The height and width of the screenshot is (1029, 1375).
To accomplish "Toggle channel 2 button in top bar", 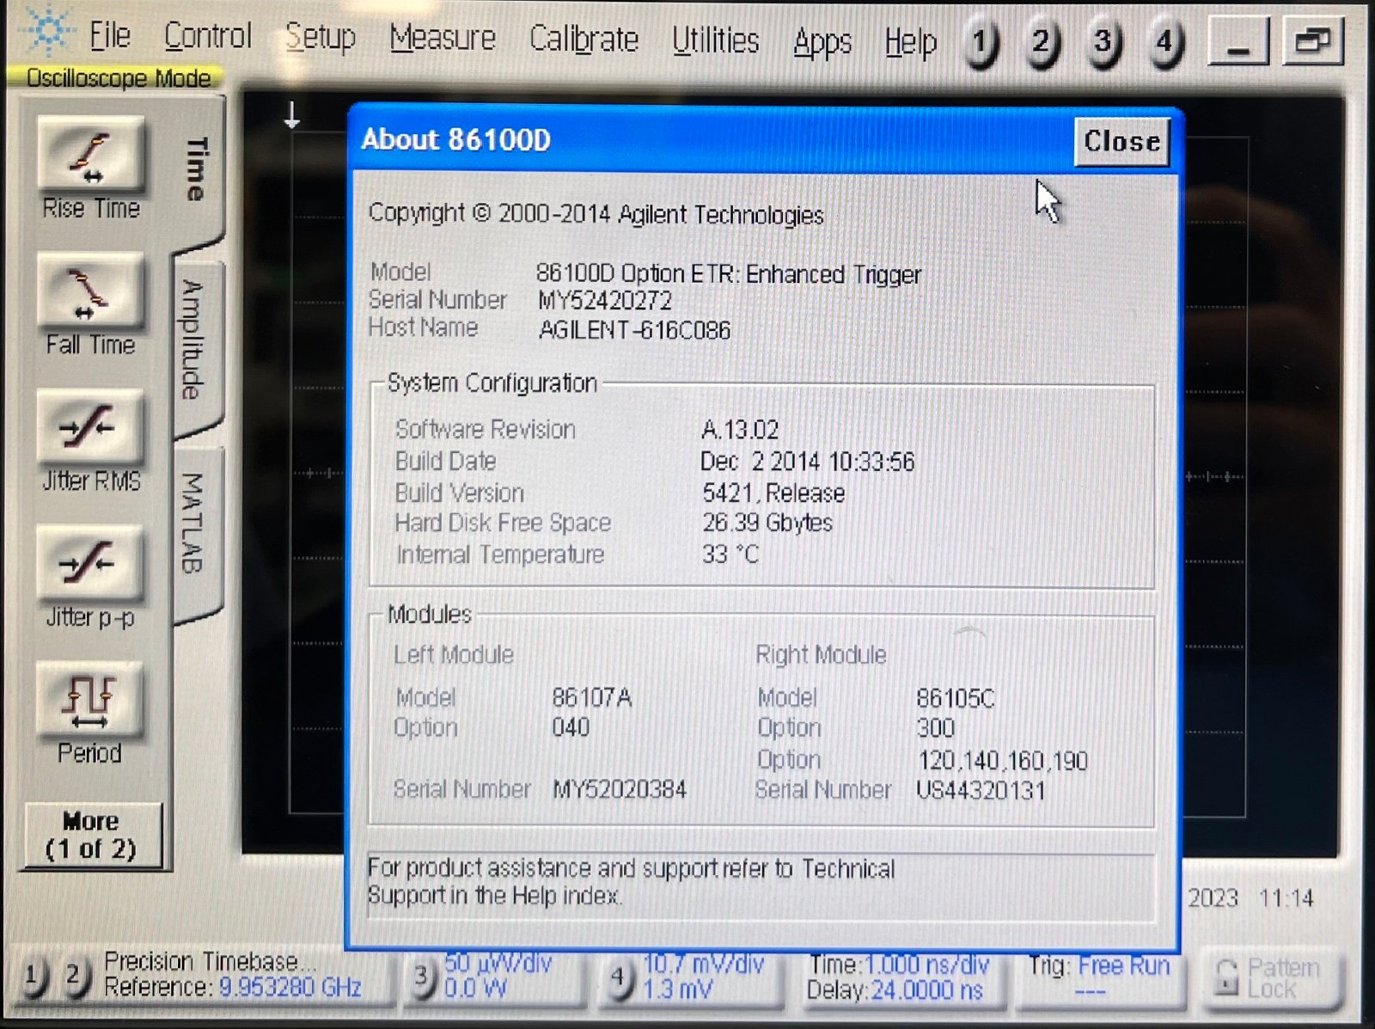I will 1042,42.
